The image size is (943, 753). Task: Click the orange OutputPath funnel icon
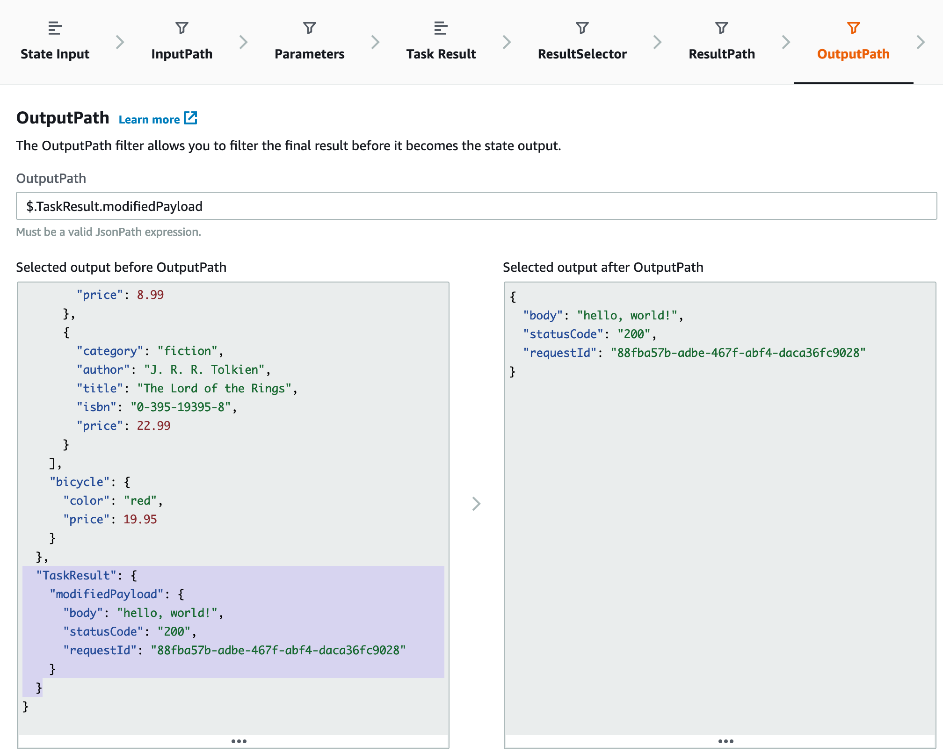pyautogui.click(x=853, y=28)
